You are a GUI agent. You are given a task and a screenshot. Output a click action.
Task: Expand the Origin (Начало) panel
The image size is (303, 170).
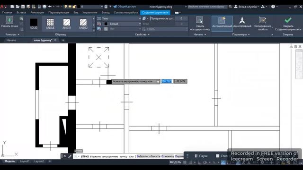pyautogui.click(x=200, y=34)
